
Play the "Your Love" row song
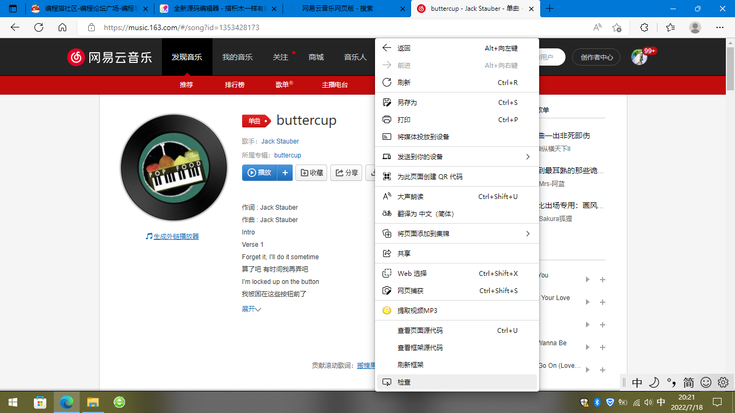[588, 302]
